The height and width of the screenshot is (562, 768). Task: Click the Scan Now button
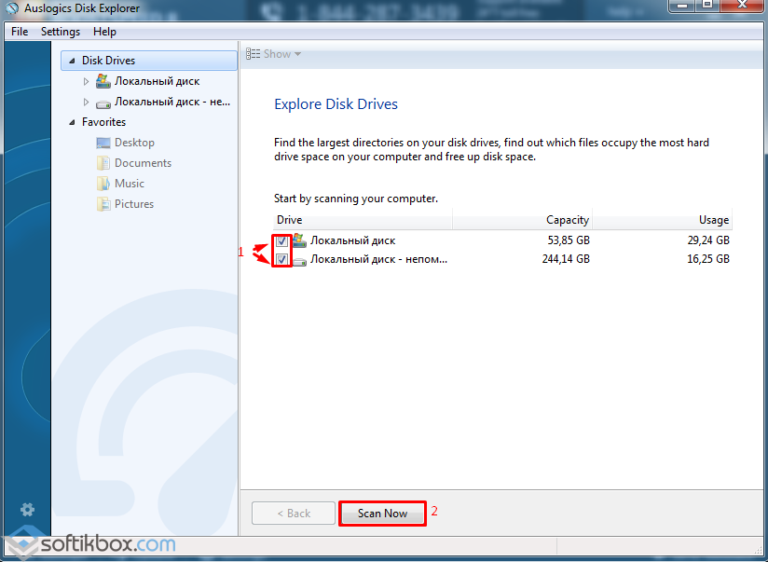(x=382, y=514)
